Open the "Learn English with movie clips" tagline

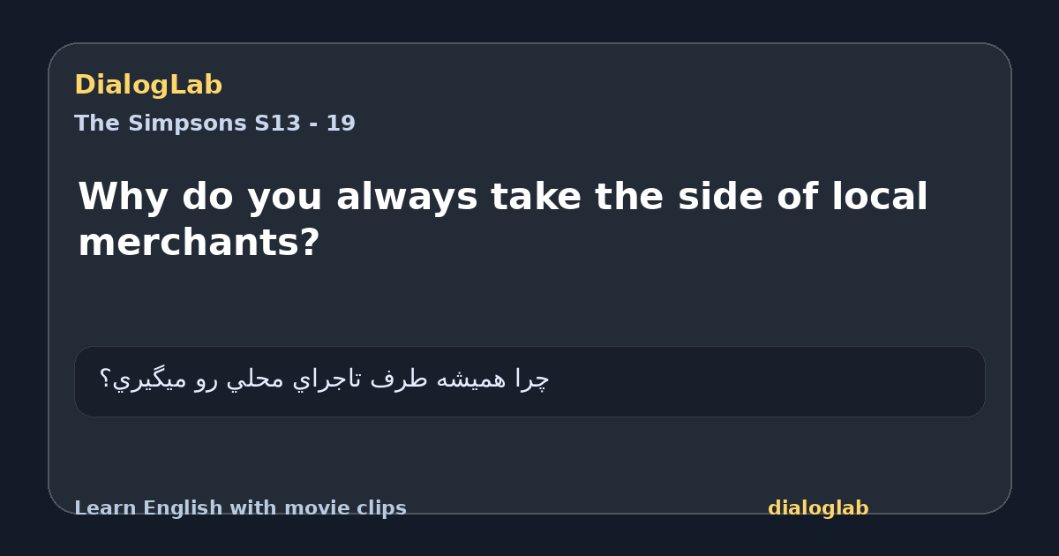(x=240, y=508)
